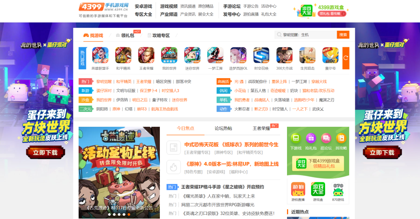Open the 星之破晓 开启预约 news item
420x219 pixels.
[x=222, y=187]
